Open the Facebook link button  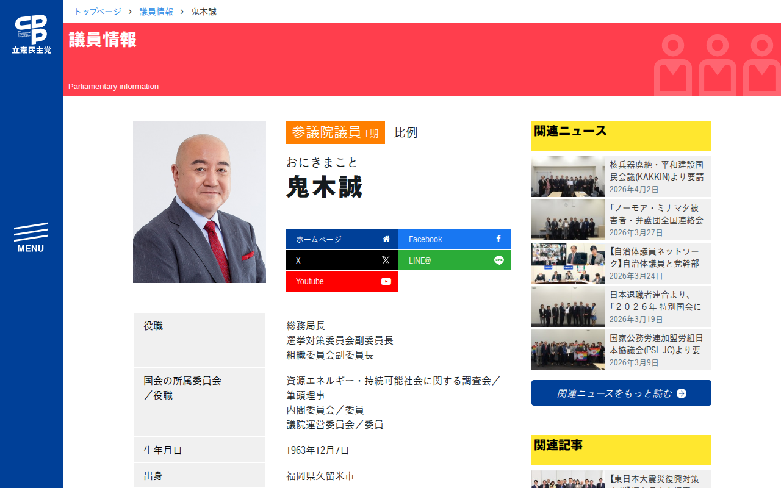[x=455, y=239]
